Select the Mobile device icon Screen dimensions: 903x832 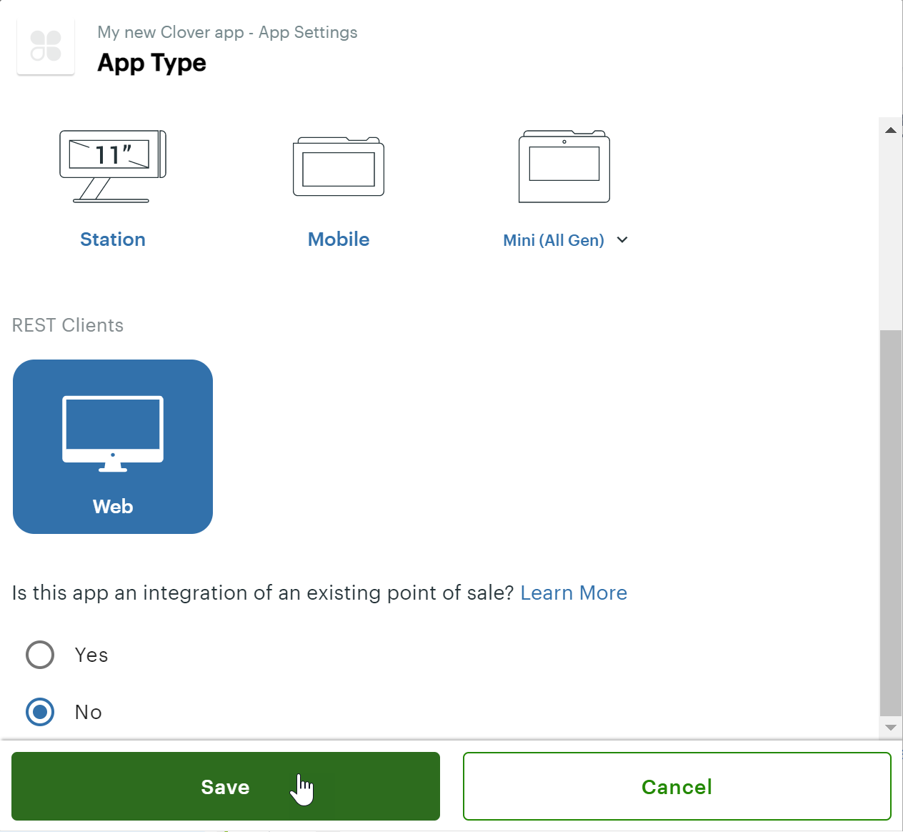pos(339,167)
